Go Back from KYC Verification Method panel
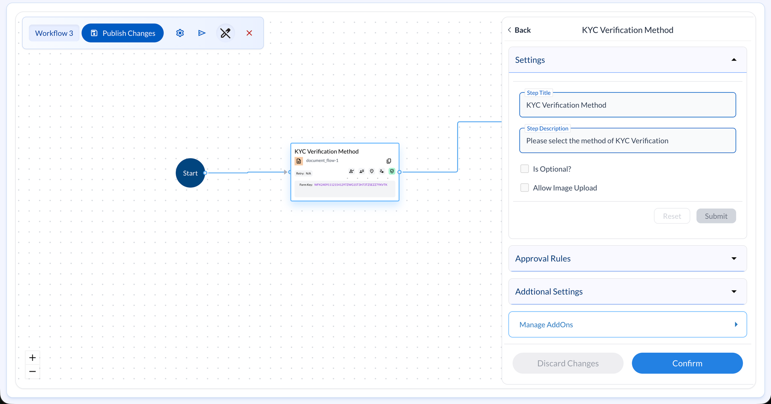This screenshot has height=404, width=771. [x=519, y=30]
